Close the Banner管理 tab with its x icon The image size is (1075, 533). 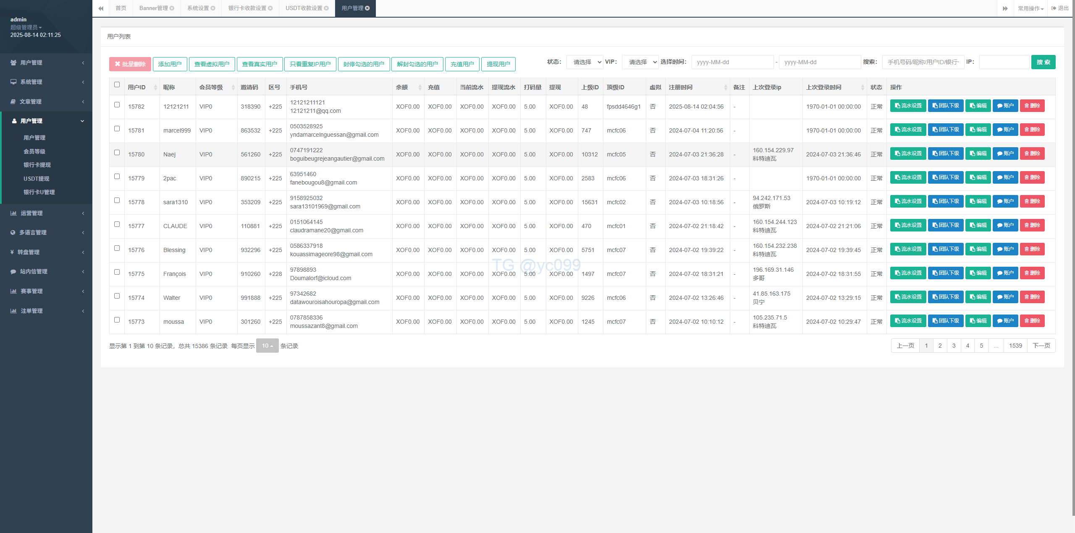[172, 8]
